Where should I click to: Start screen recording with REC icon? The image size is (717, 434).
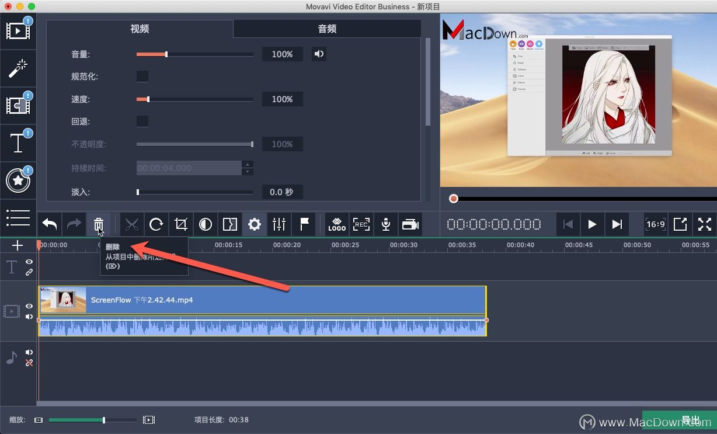tap(361, 224)
